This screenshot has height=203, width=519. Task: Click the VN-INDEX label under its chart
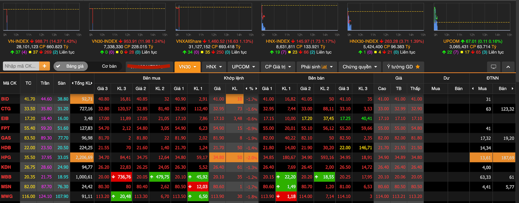tap(18, 41)
